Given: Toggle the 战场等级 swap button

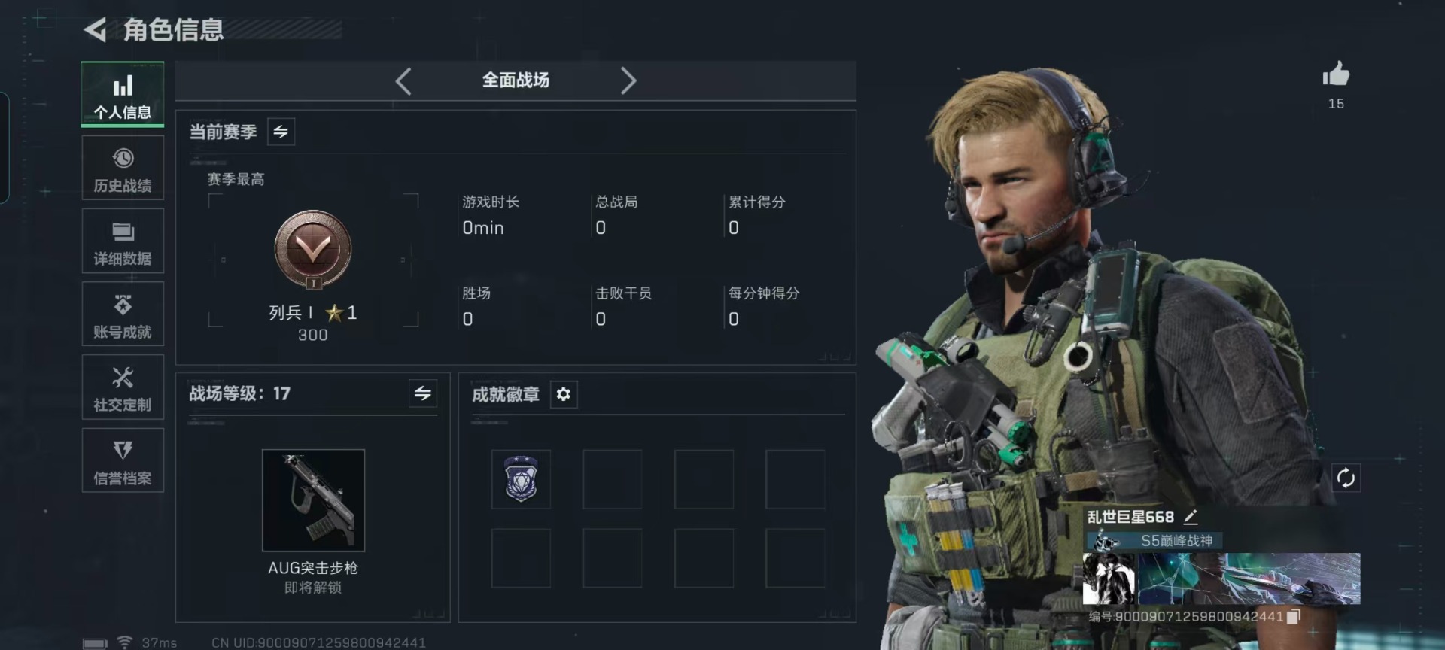Looking at the screenshot, I should (423, 393).
